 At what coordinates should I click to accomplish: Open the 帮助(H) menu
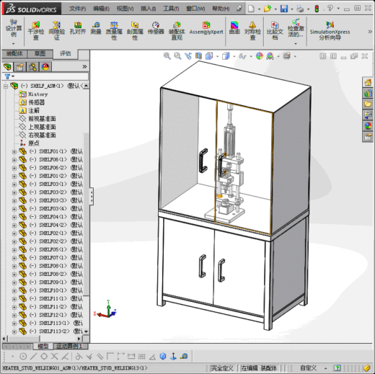tap(221, 9)
